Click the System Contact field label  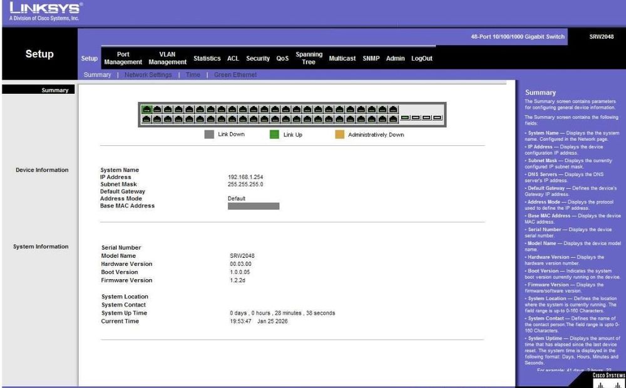click(x=123, y=305)
